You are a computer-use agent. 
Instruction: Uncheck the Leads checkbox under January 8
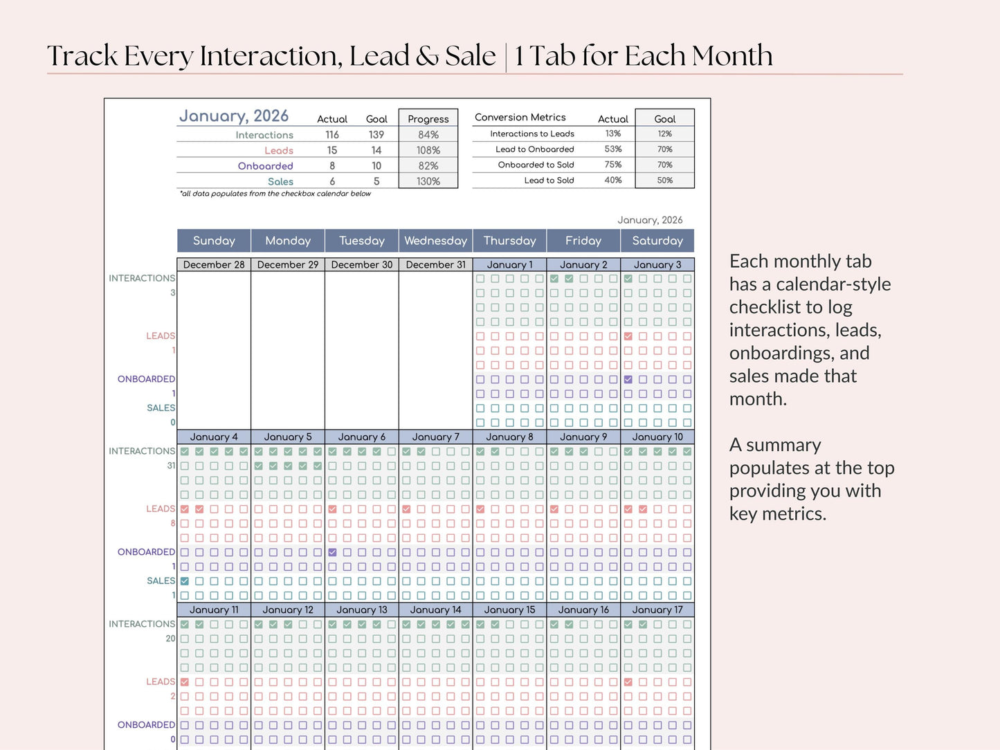point(480,509)
